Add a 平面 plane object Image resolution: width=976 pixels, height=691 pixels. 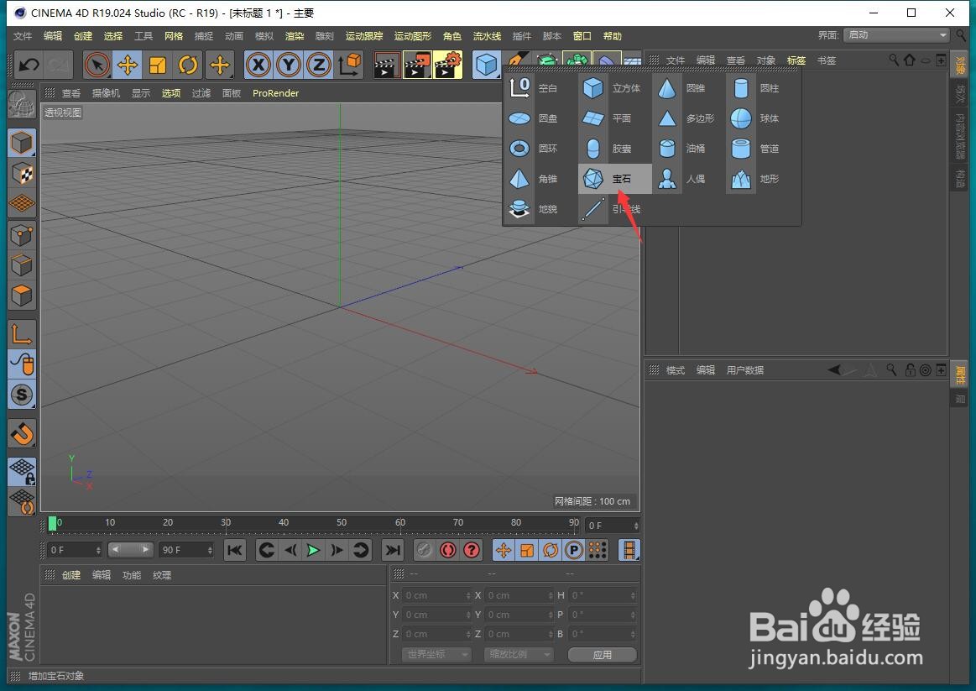(x=613, y=118)
